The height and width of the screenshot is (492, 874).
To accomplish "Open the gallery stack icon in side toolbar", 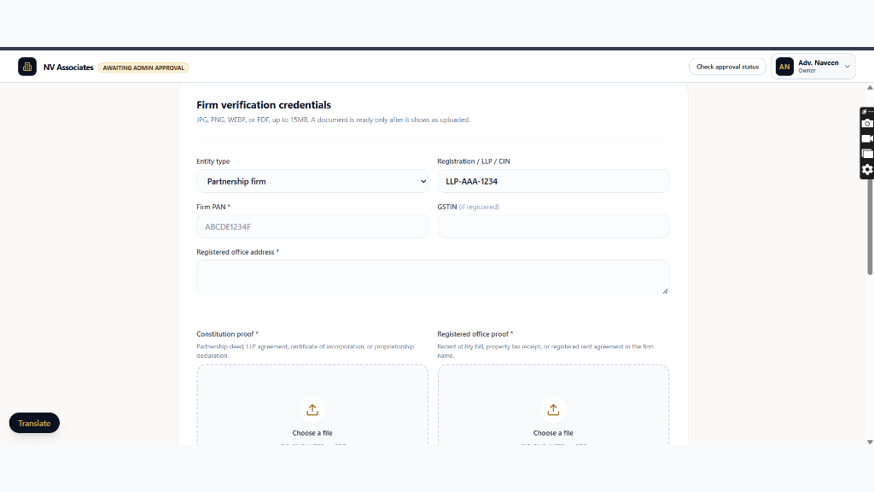I will (867, 154).
